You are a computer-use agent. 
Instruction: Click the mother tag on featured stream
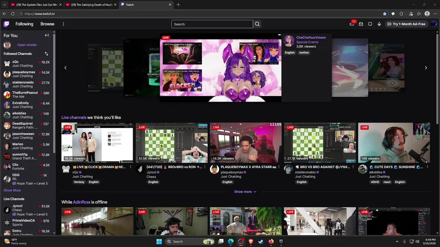coord(304,52)
